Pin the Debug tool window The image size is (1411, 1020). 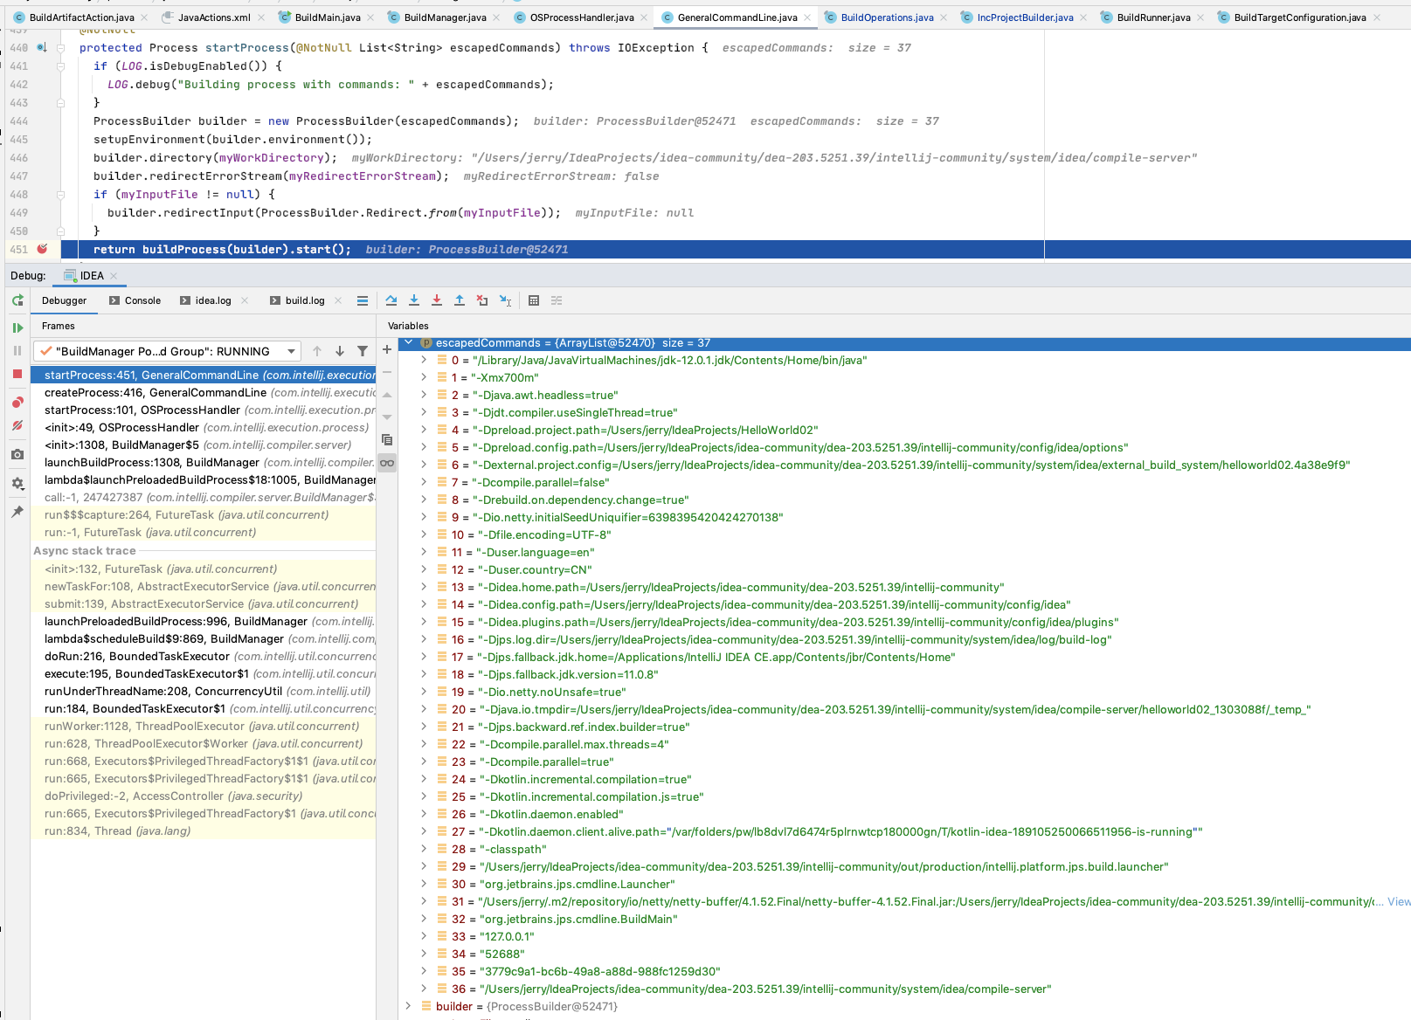(x=17, y=512)
